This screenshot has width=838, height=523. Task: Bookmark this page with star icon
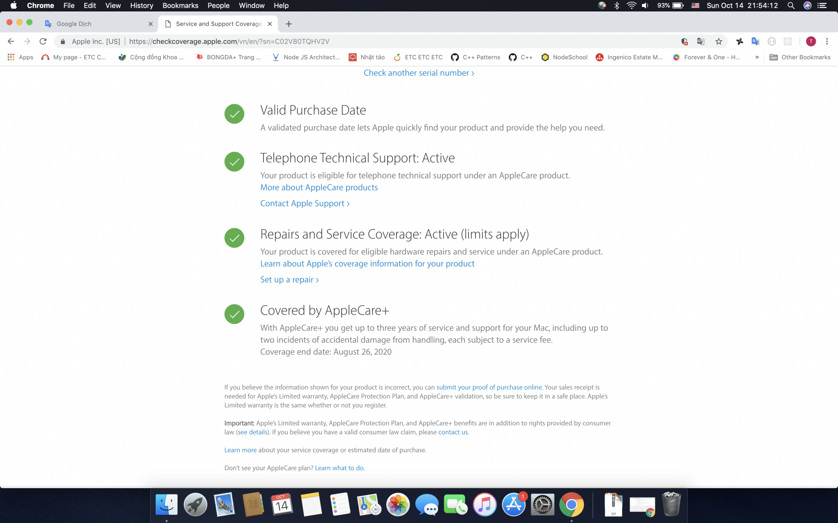pyautogui.click(x=719, y=41)
